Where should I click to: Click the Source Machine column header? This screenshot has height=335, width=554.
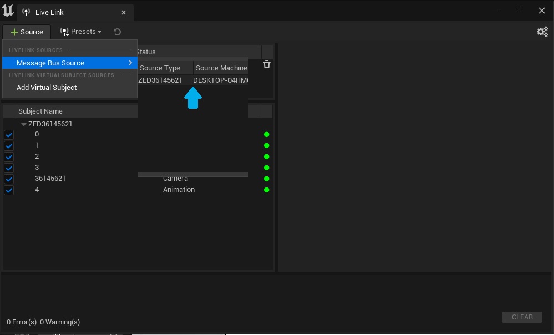(x=221, y=68)
